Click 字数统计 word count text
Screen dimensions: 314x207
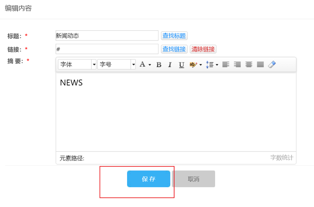282,158
